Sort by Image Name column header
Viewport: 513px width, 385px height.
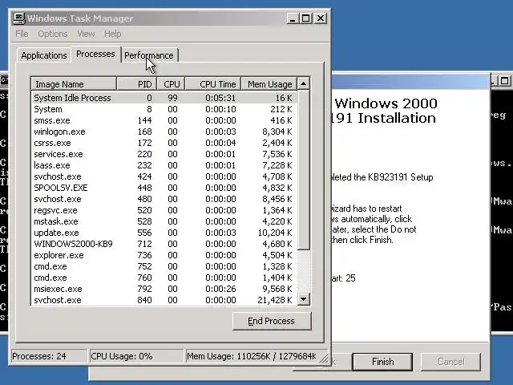click(74, 84)
